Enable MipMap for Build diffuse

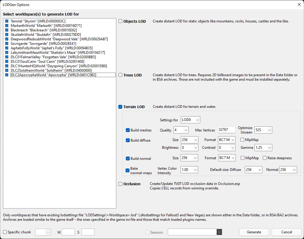pyautogui.click(x=242, y=140)
